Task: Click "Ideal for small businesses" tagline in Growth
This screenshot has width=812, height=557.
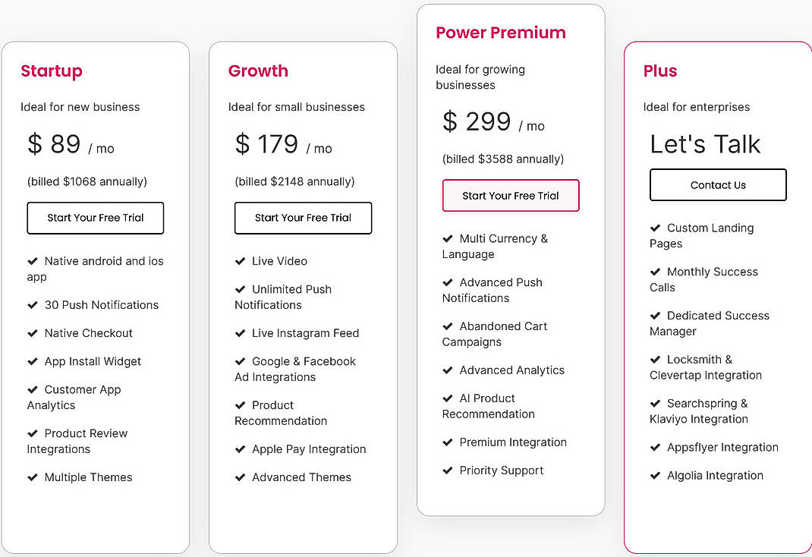Action: coord(296,107)
